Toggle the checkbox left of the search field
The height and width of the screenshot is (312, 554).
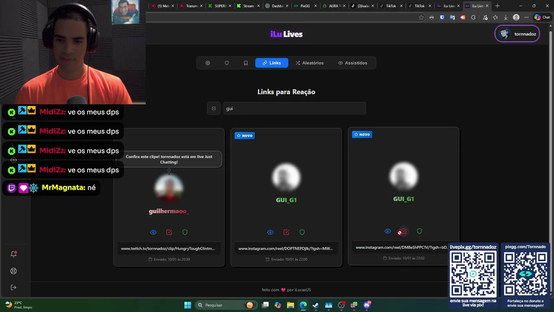coord(214,108)
